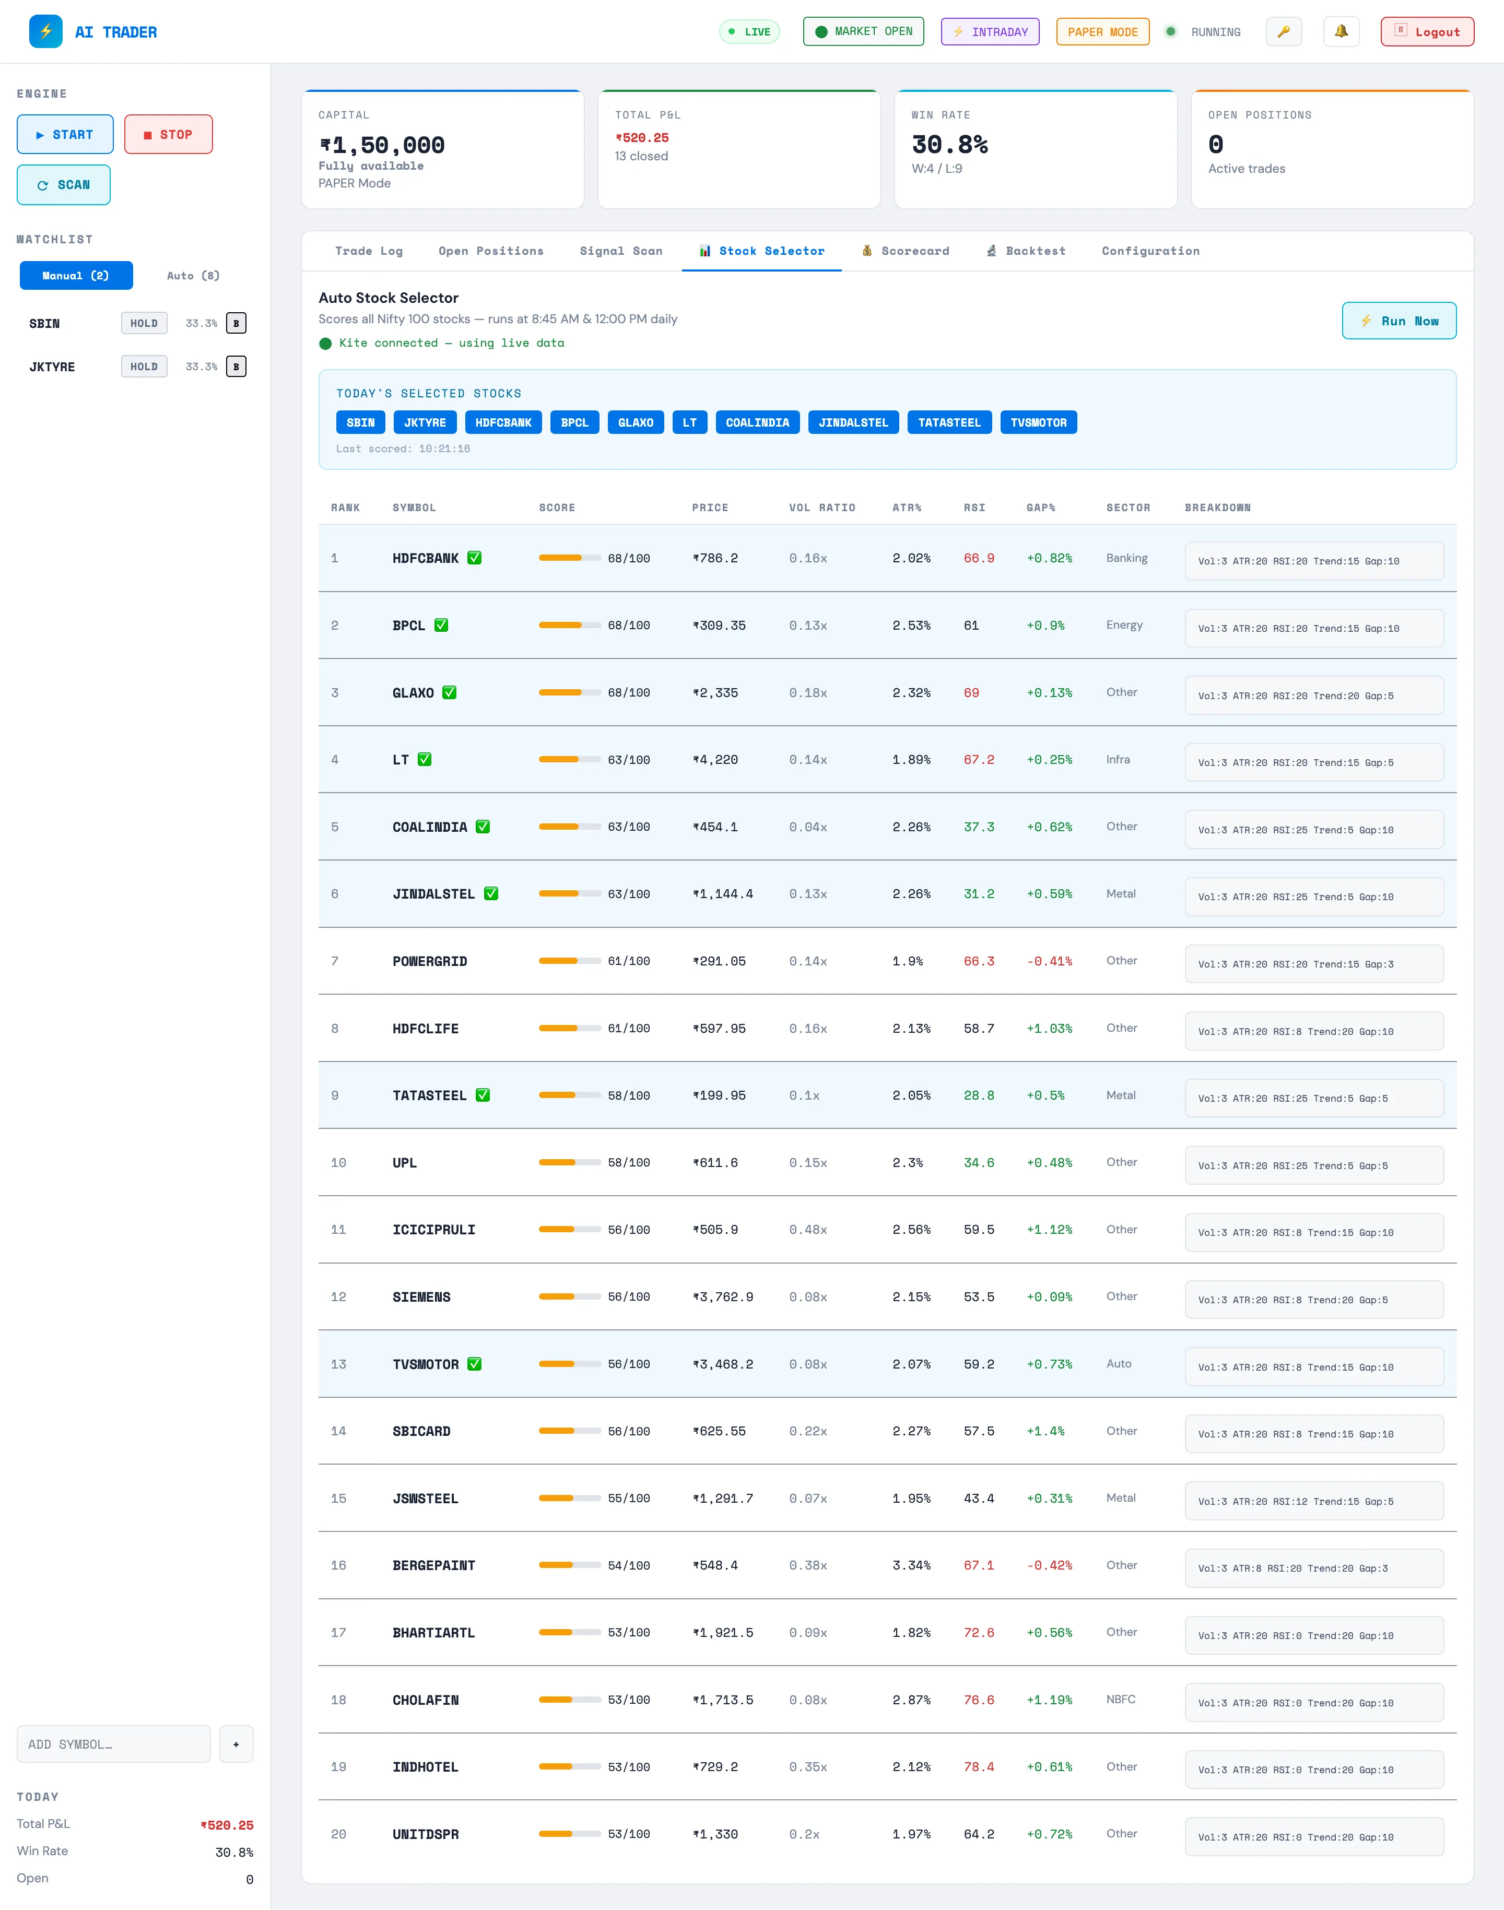1504x1910 pixels.
Task: Click the Kite connected green status dot
Action: click(326, 343)
